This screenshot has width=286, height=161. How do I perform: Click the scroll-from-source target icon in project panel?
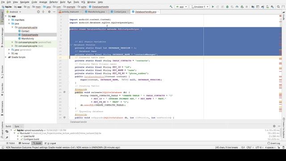(x=38, y=12)
